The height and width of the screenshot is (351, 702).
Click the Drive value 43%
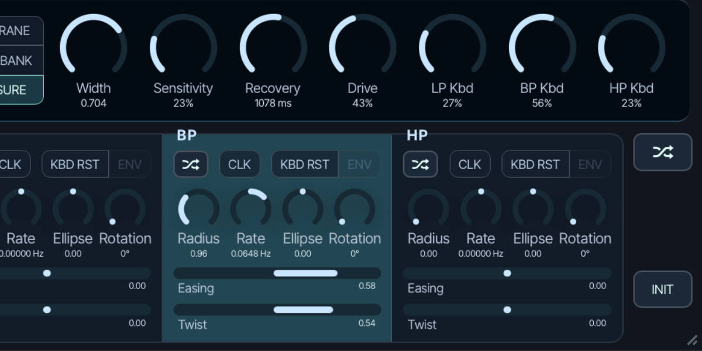click(x=362, y=104)
